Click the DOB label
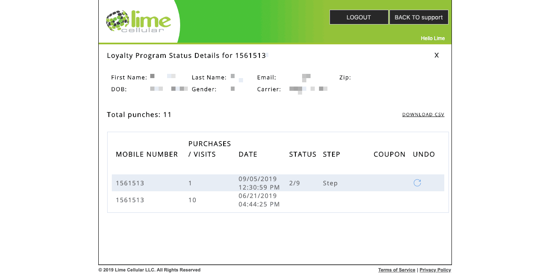554x274 pixels. click(x=119, y=89)
